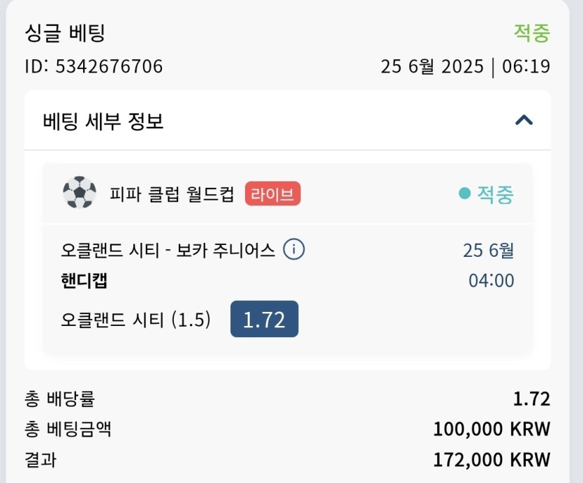Screen dimensions: 583x483
Task: Click the 베팅 세부 정보 header
Action: (x=288, y=121)
